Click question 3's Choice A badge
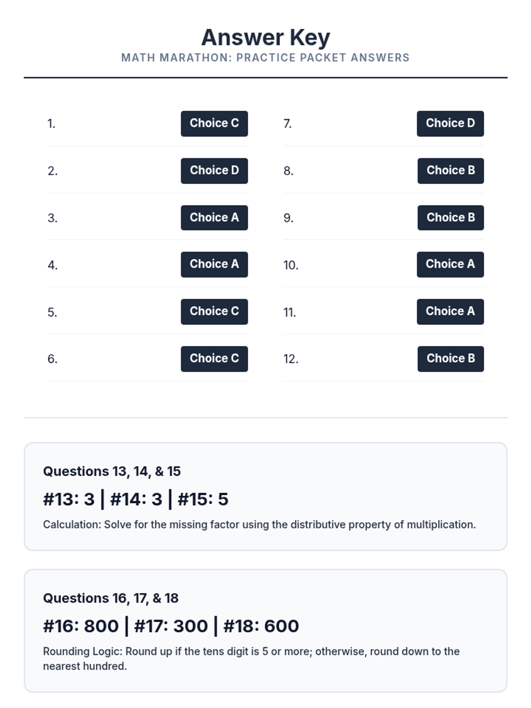Screen dimensions: 531x708 (214, 218)
